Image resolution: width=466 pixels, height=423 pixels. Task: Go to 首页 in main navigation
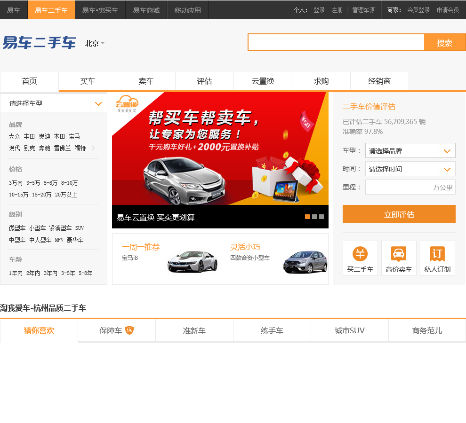click(x=30, y=81)
